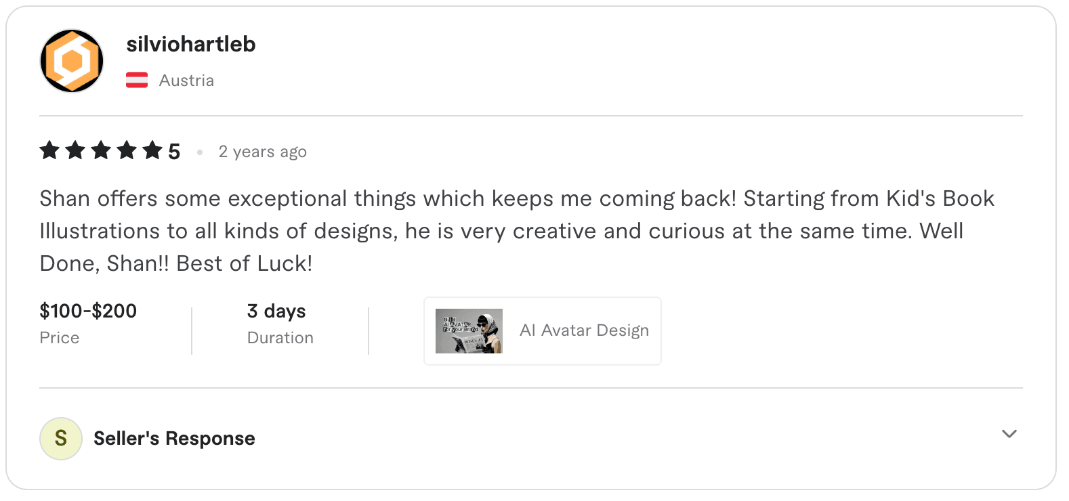Click the Seller's Response avatar circle
This screenshot has height=501, width=1069.
coord(61,438)
